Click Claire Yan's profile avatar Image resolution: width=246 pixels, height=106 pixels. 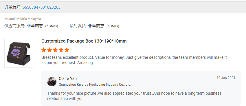52,81
